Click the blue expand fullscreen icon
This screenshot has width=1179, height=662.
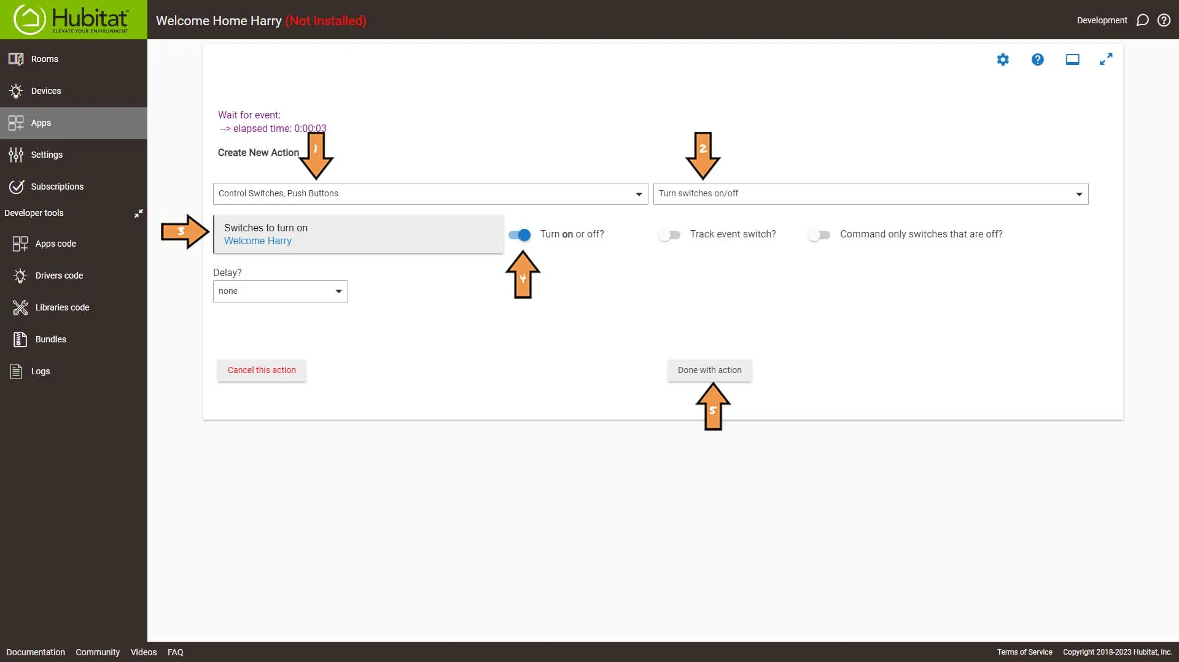[x=1106, y=60]
